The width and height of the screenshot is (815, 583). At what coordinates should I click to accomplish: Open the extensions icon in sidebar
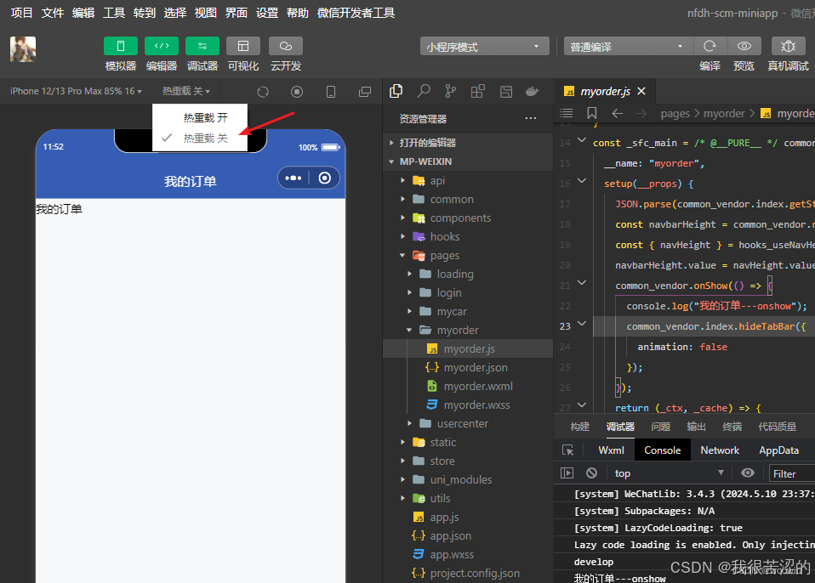[x=477, y=92]
